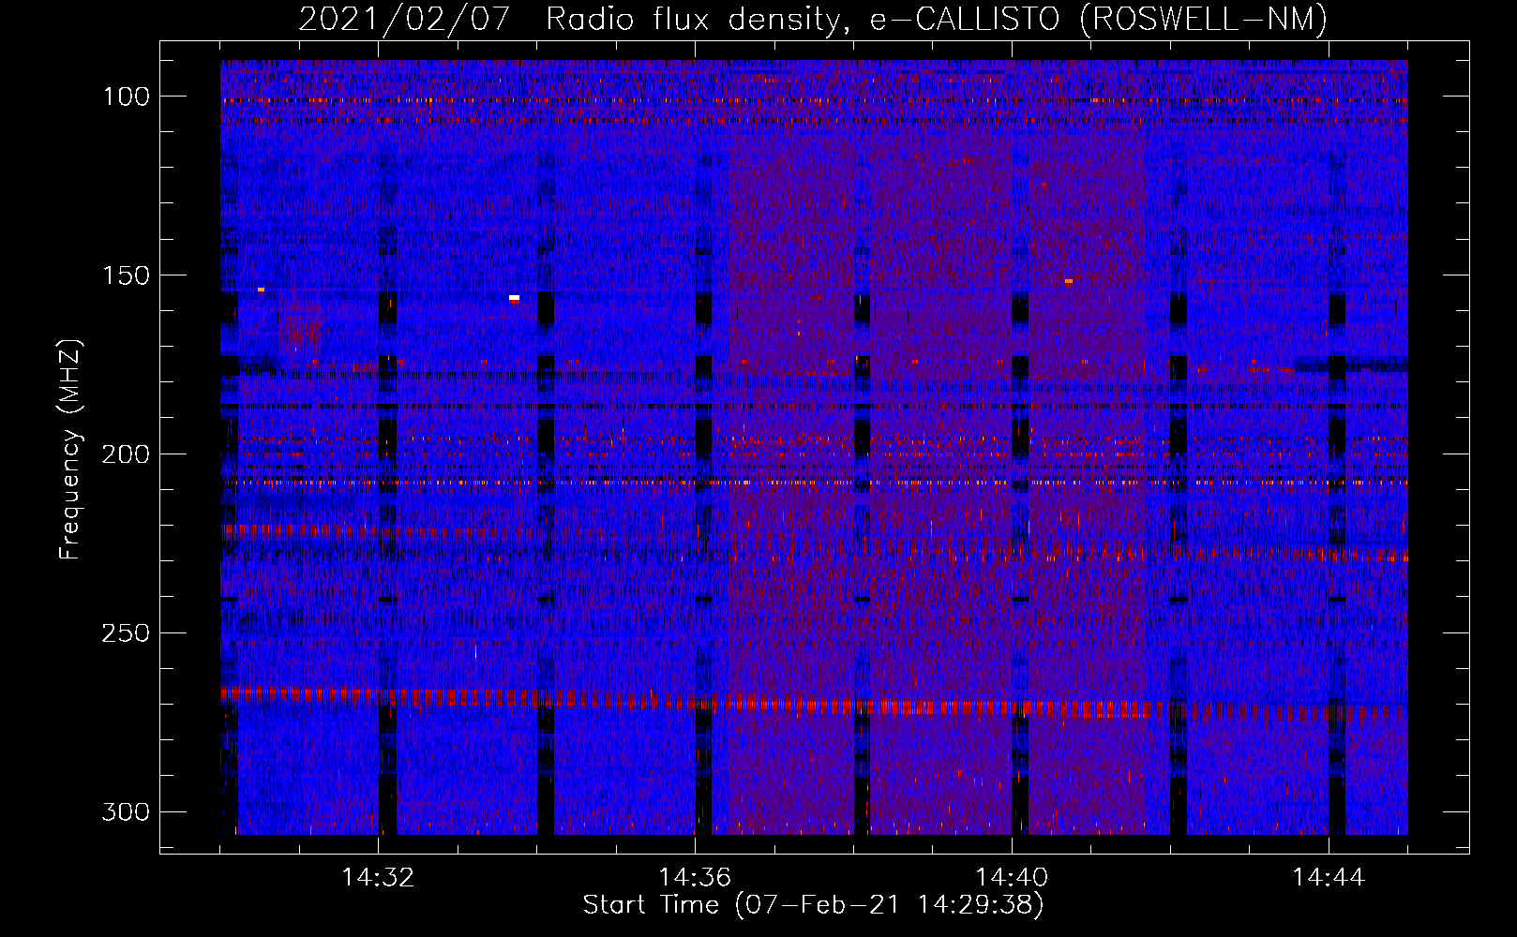Click the 100 frequency tick label
This screenshot has height=937, width=1517.
(125, 97)
